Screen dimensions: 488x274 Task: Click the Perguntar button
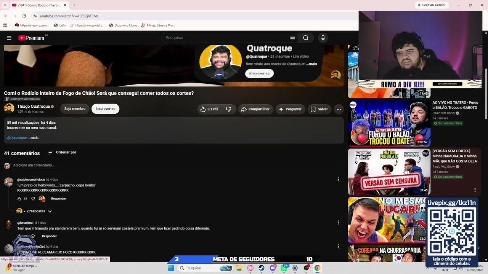point(290,109)
